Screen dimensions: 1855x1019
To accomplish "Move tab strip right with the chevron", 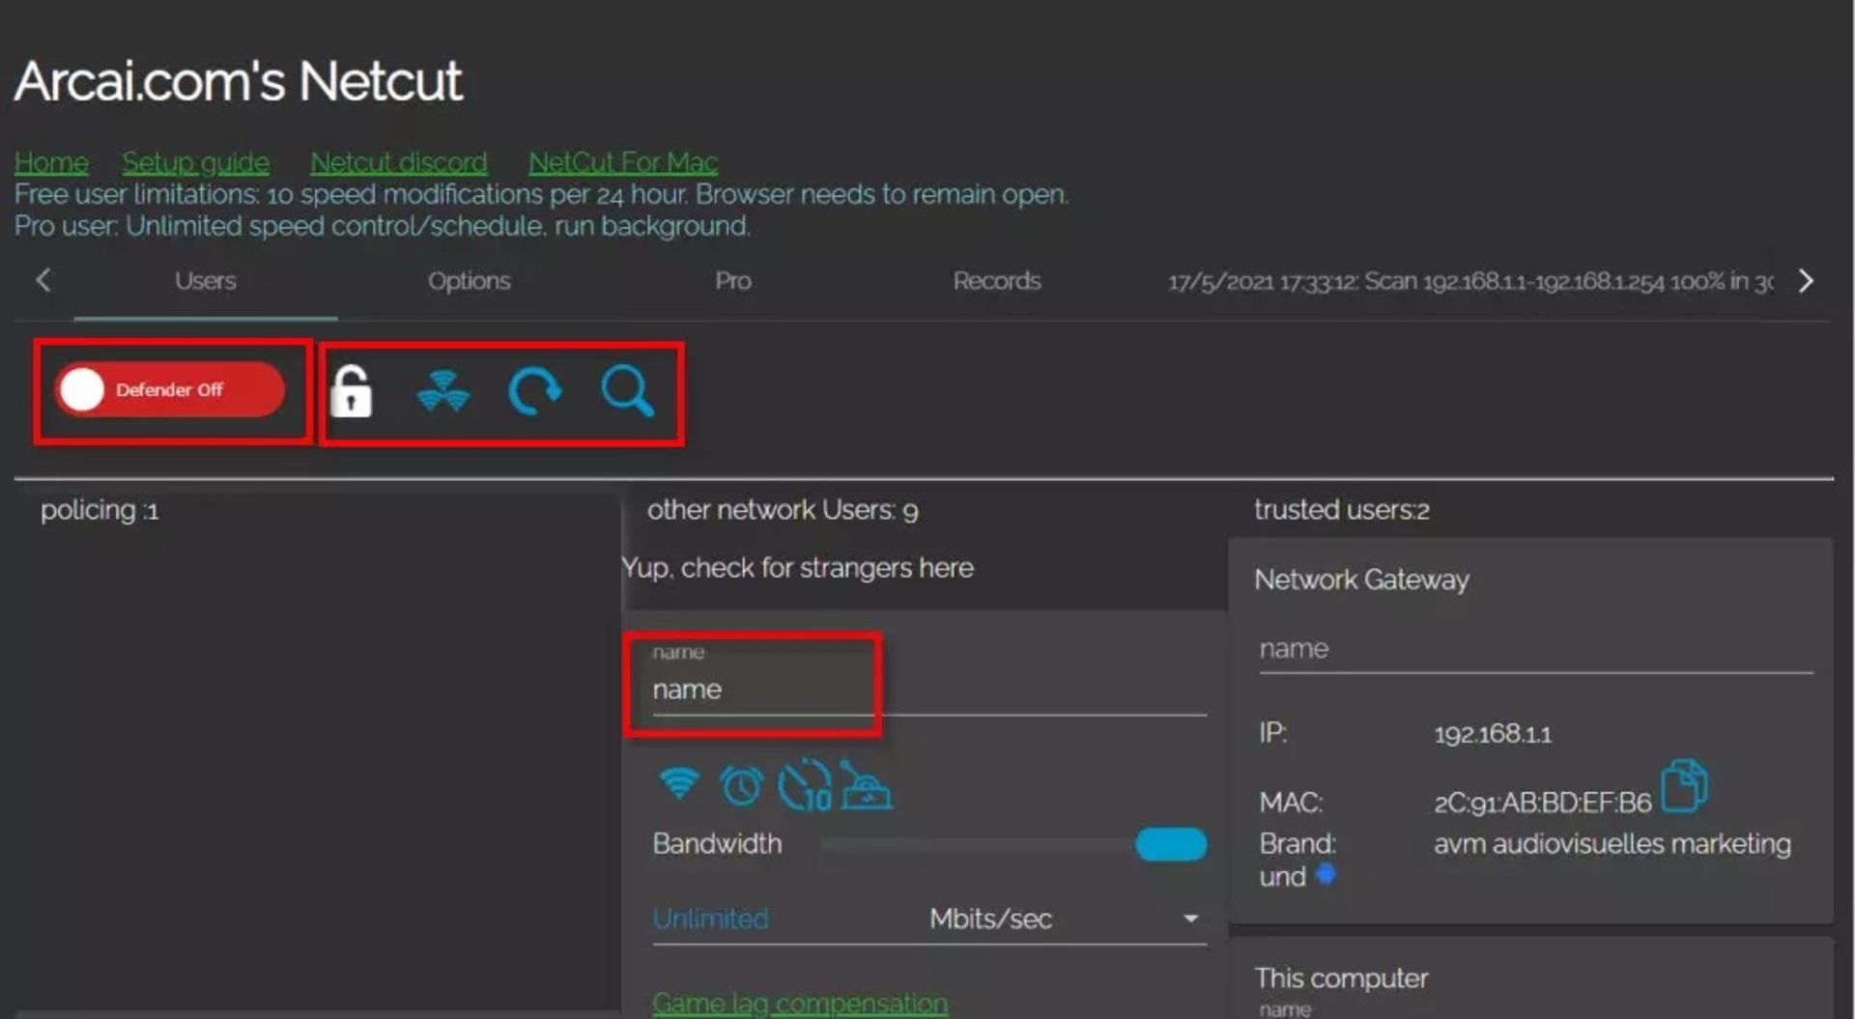I will tap(1805, 281).
